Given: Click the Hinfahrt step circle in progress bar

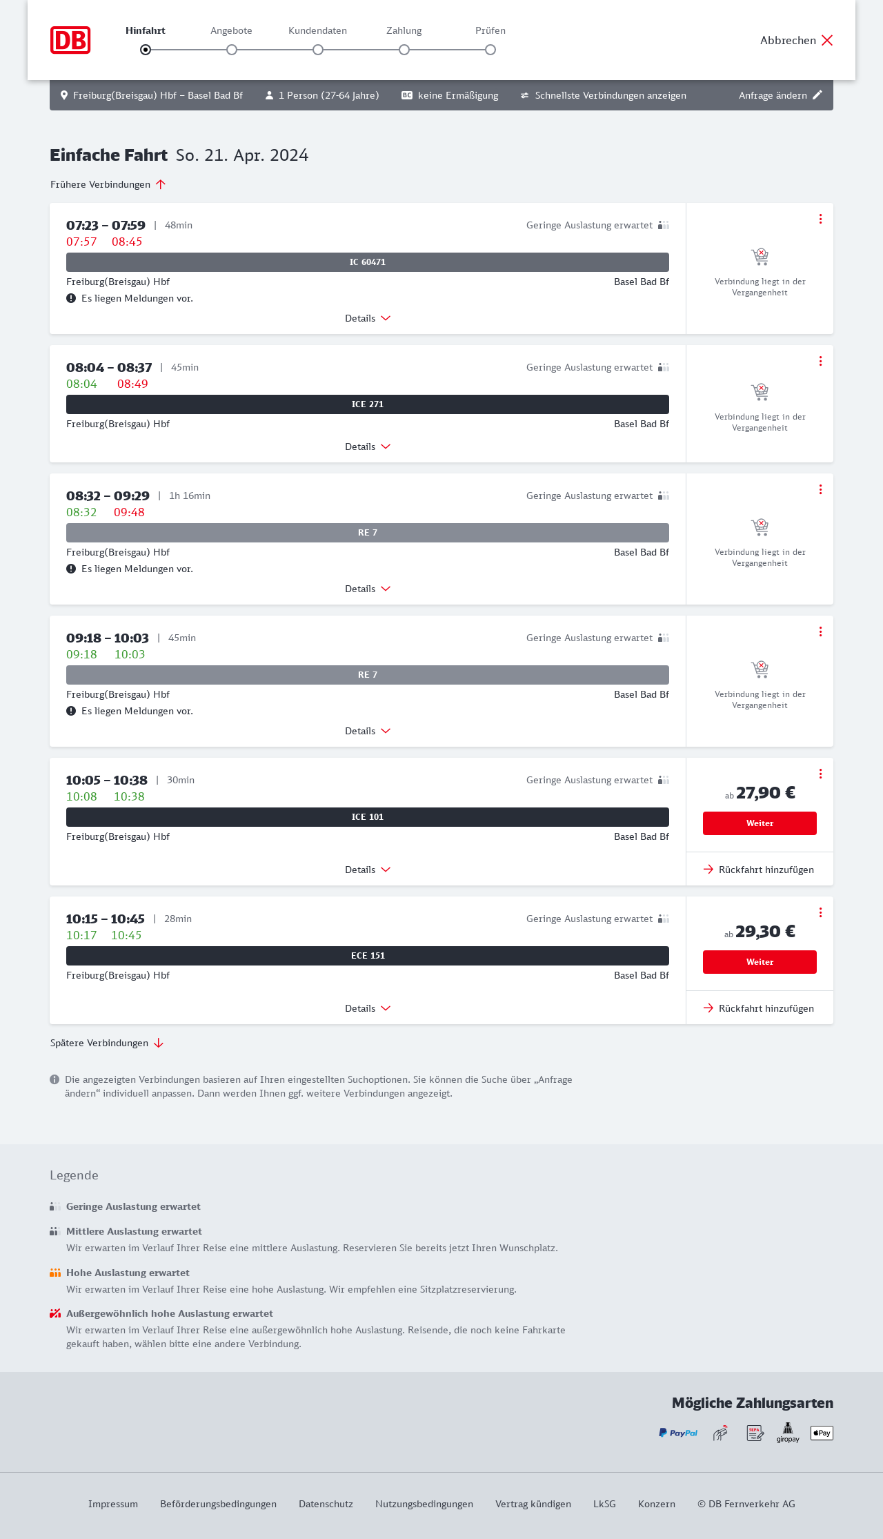Looking at the screenshot, I should (146, 50).
